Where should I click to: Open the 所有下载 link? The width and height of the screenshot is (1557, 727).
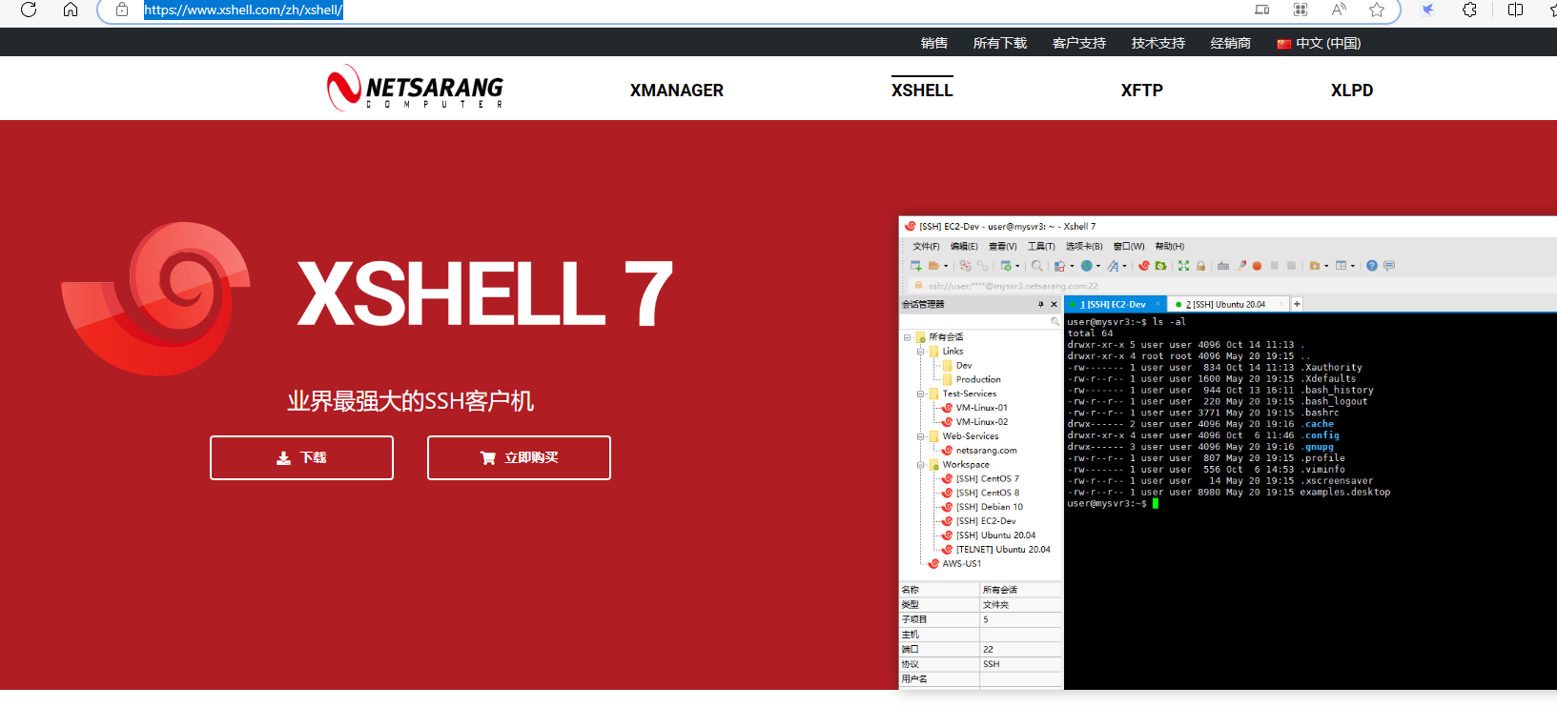[x=1000, y=43]
